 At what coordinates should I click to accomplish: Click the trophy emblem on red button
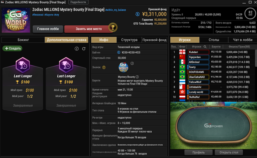point(113,27)
